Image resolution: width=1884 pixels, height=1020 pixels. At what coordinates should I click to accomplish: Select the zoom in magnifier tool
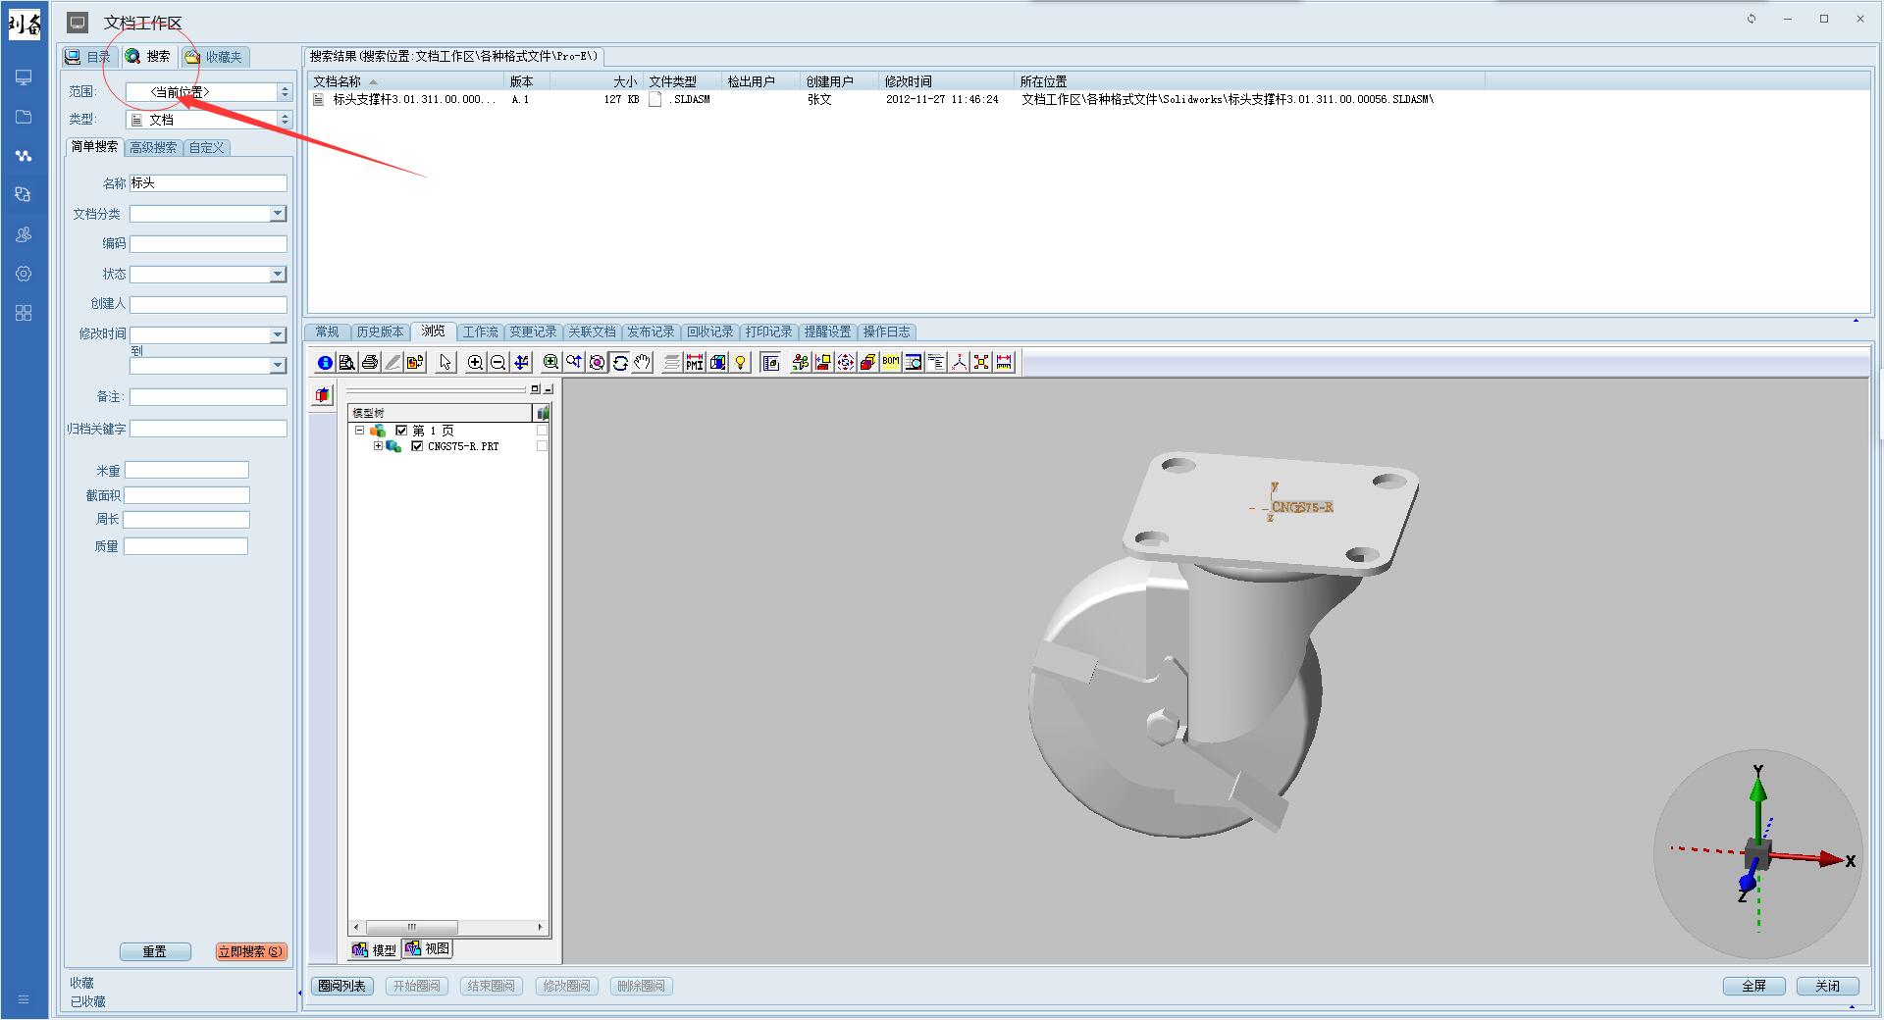(475, 363)
